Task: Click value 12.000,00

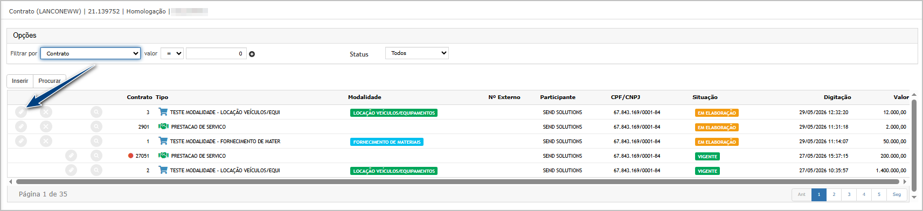Action: click(894, 112)
